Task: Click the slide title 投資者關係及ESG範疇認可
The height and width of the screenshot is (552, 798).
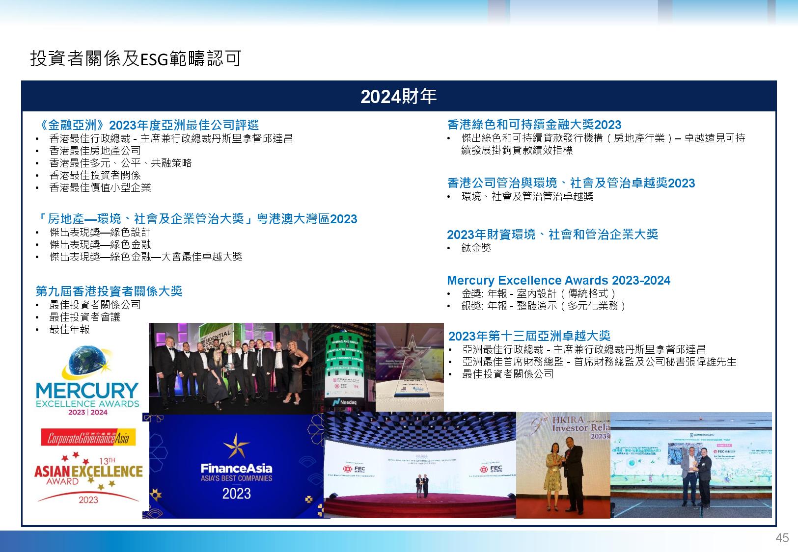Action: [x=136, y=59]
